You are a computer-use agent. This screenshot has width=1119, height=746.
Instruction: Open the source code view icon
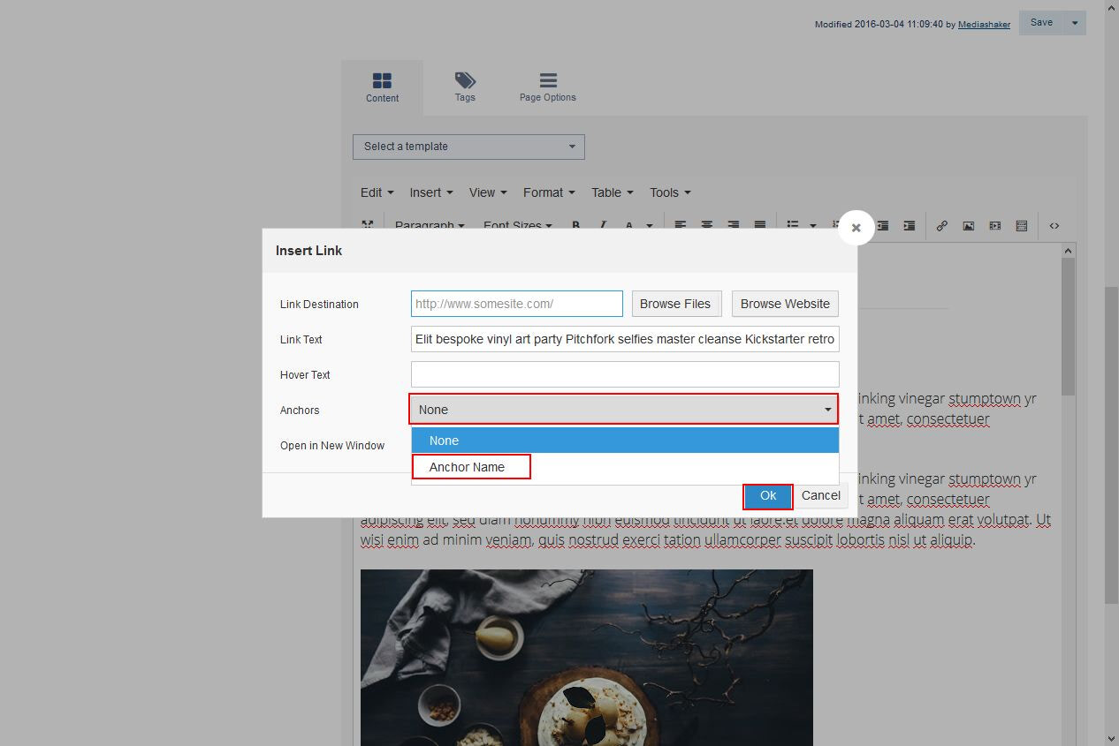1054,226
